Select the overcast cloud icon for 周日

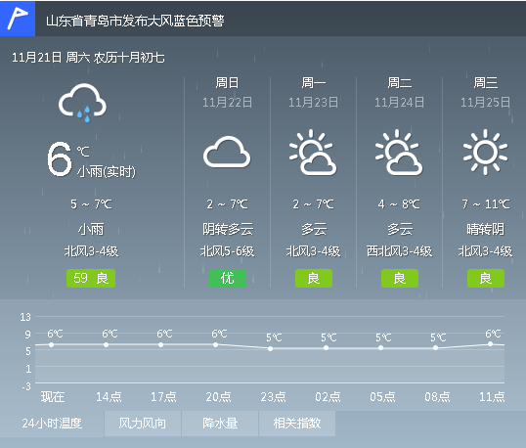(x=227, y=152)
